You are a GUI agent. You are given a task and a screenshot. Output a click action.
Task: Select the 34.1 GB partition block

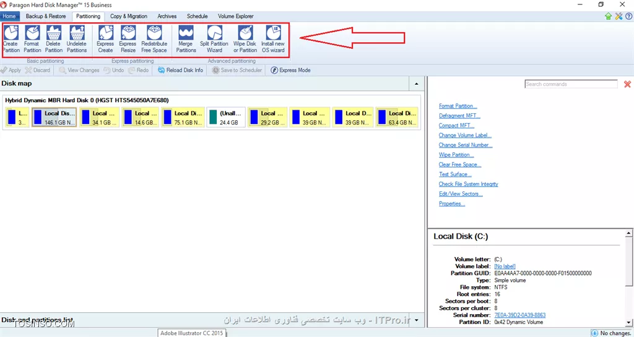[x=100, y=117]
